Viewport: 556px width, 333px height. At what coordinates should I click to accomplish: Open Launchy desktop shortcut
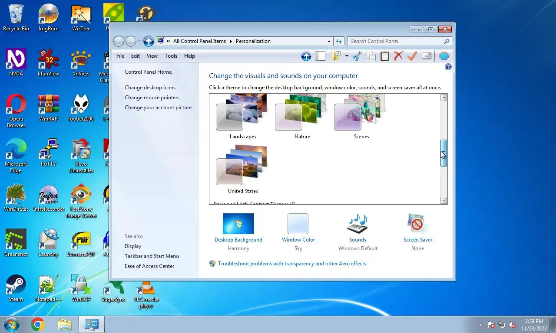coord(49,243)
